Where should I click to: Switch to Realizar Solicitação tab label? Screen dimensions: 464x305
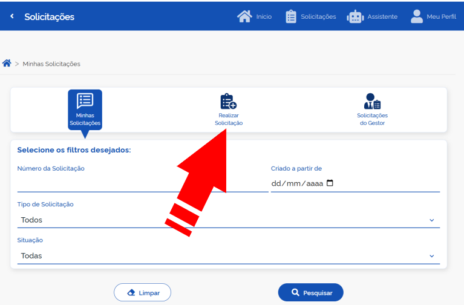pos(229,119)
